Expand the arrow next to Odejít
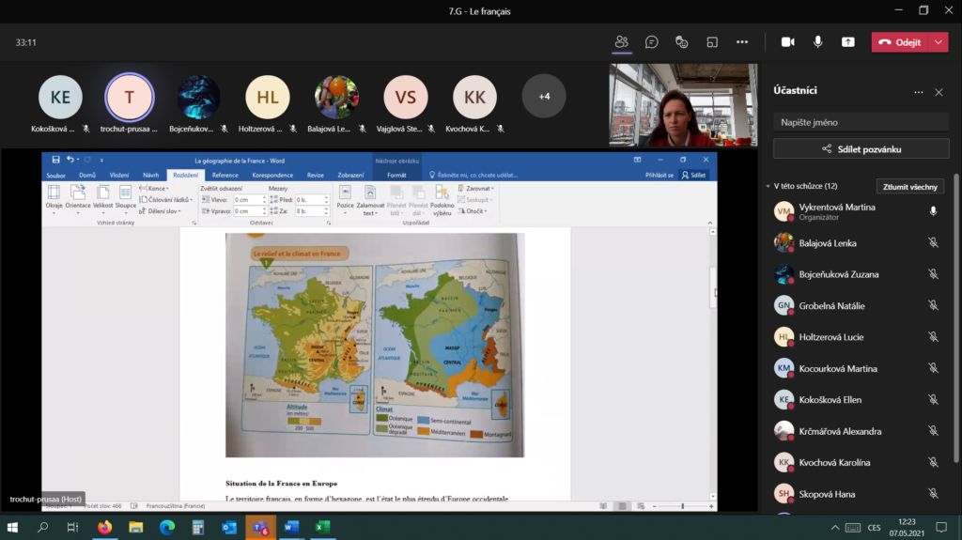This screenshot has height=540, width=962. 939,42
